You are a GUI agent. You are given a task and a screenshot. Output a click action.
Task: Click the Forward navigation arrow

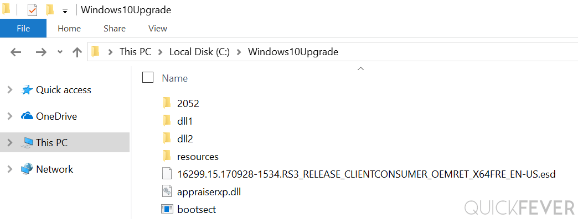pyautogui.click(x=40, y=52)
